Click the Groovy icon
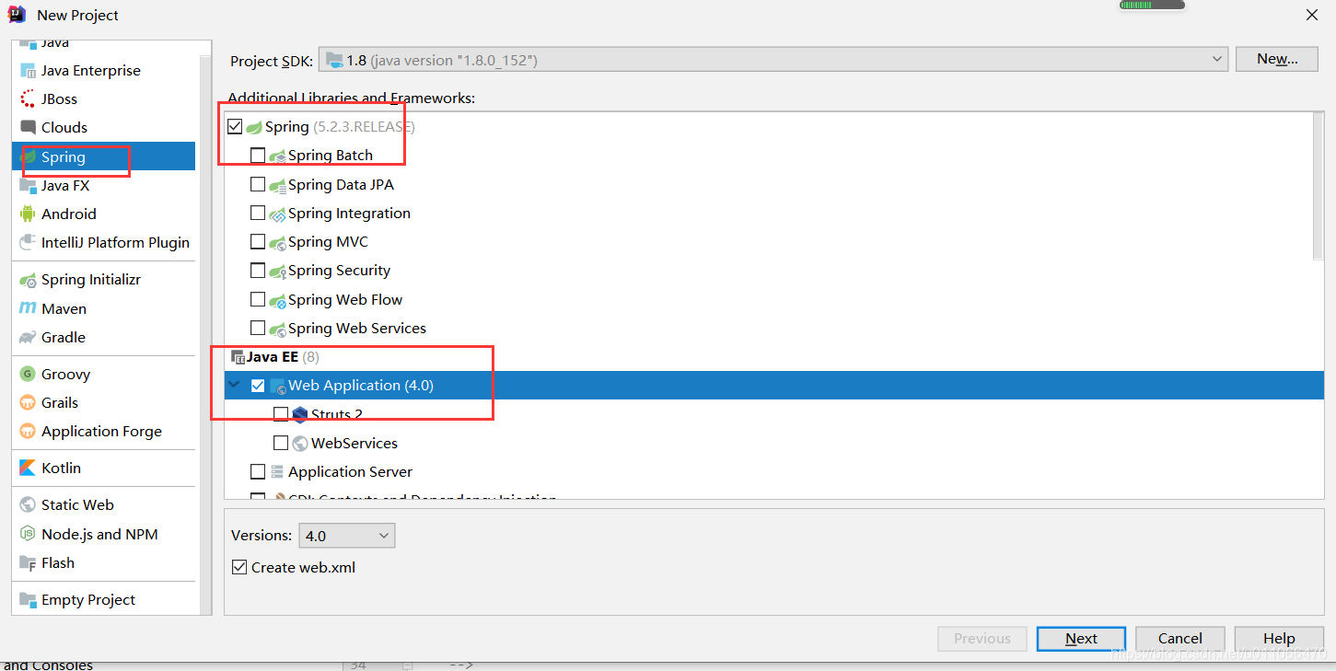The image size is (1336, 671). 28,375
